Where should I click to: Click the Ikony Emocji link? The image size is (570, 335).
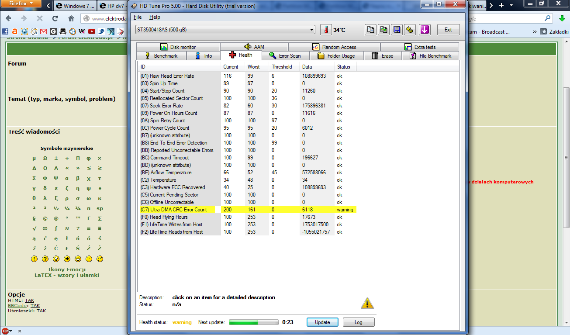tap(67, 269)
